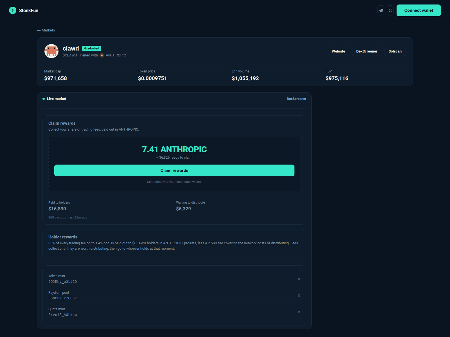The height and width of the screenshot is (337, 450).
Task: Click the clawd token avatar
Action: coord(51,51)
